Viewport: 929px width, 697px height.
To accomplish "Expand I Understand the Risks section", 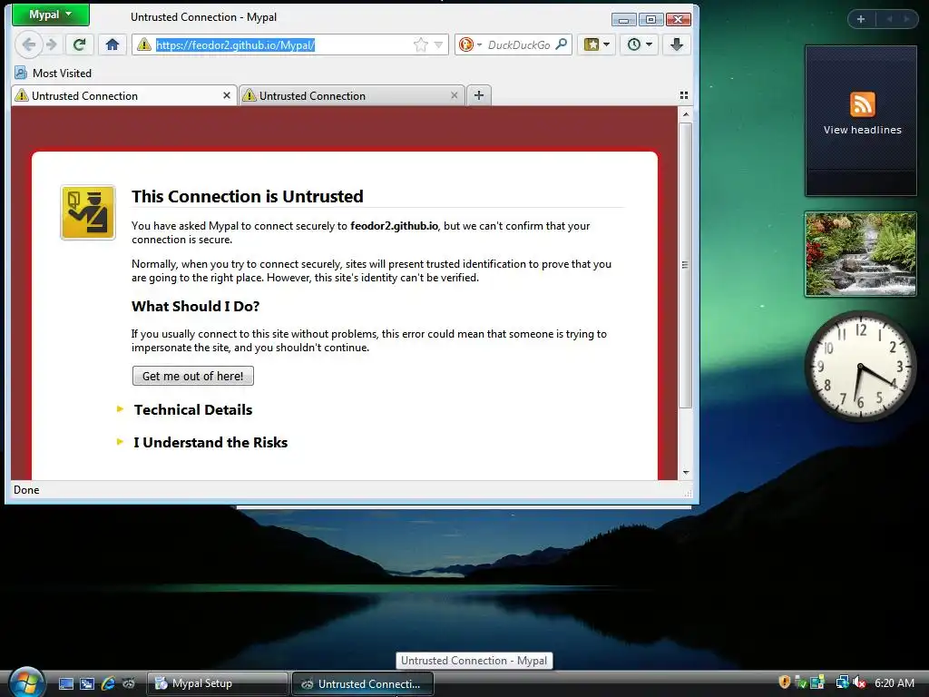I will click(210, 442).
